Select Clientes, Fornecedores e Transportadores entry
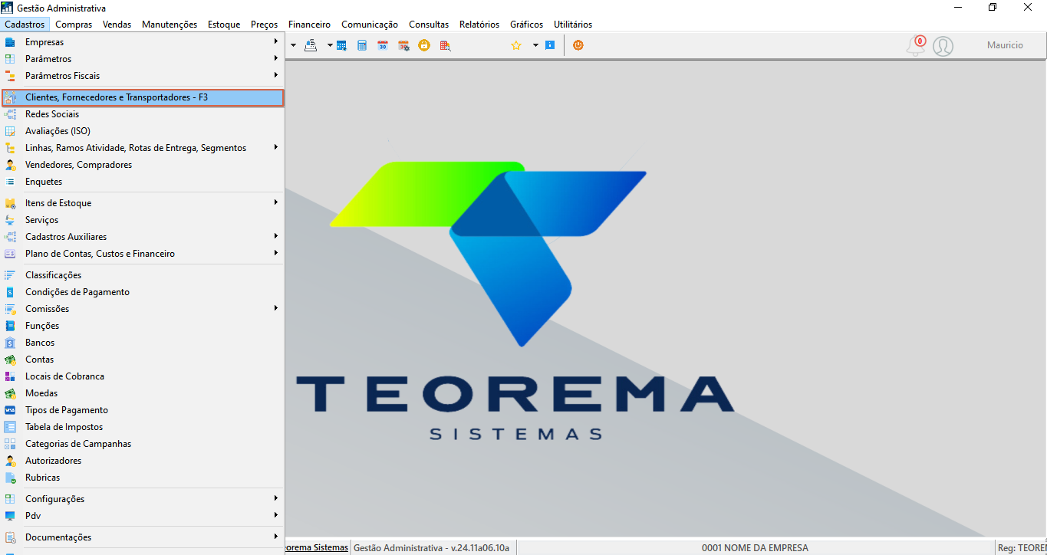 click(x=143, y=97)
